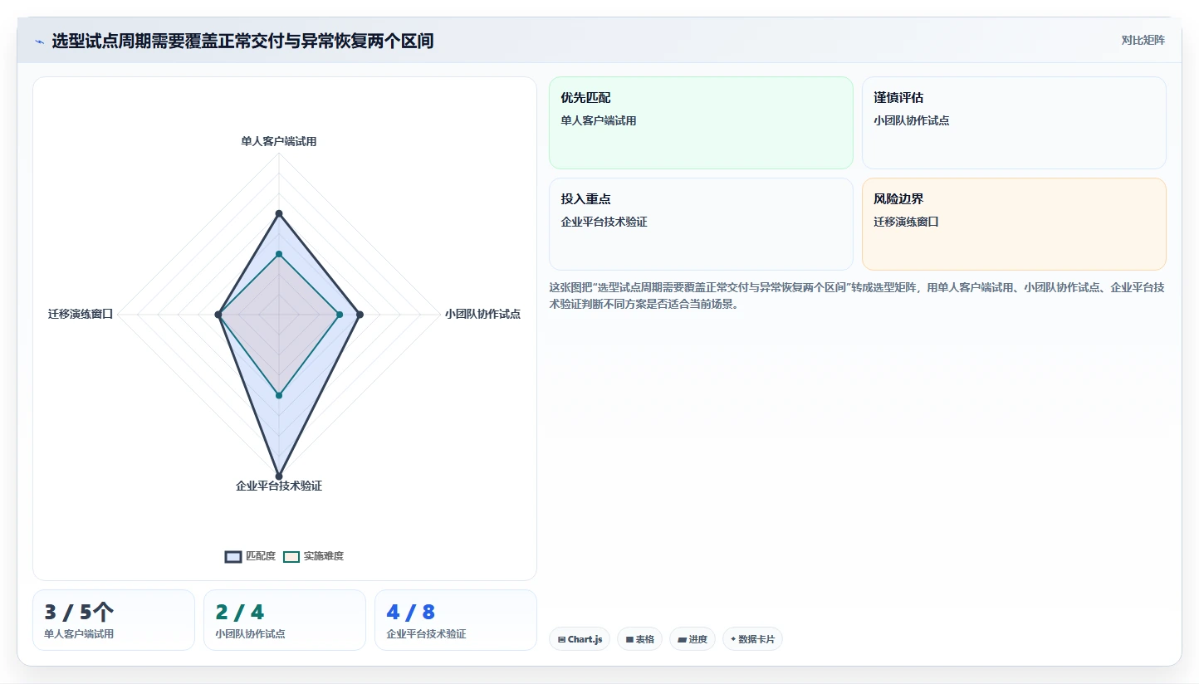The height and width of the screenshot is (684, 1199).
Task: Open the 投入重点 card
Action: click(701, 224)
